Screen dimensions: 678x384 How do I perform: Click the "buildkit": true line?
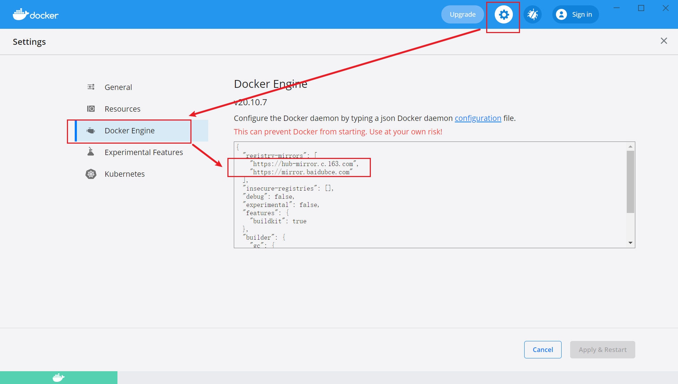click(x=278, y=221)
